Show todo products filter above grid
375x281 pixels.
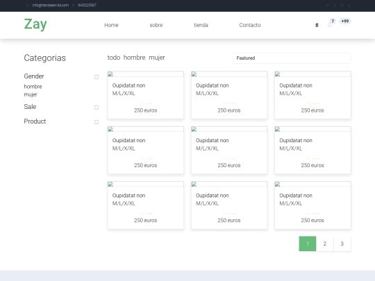[x=114, y=58]
